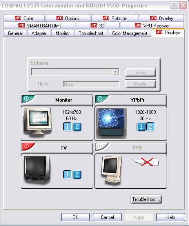Viewport: 189px width, 226px height.
Task: Confirm settings with the OK button
Action: [x=76, y=217]
